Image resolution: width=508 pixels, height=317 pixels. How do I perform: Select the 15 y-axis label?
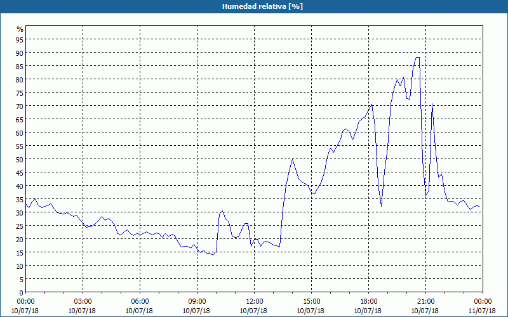click(20, 252)
